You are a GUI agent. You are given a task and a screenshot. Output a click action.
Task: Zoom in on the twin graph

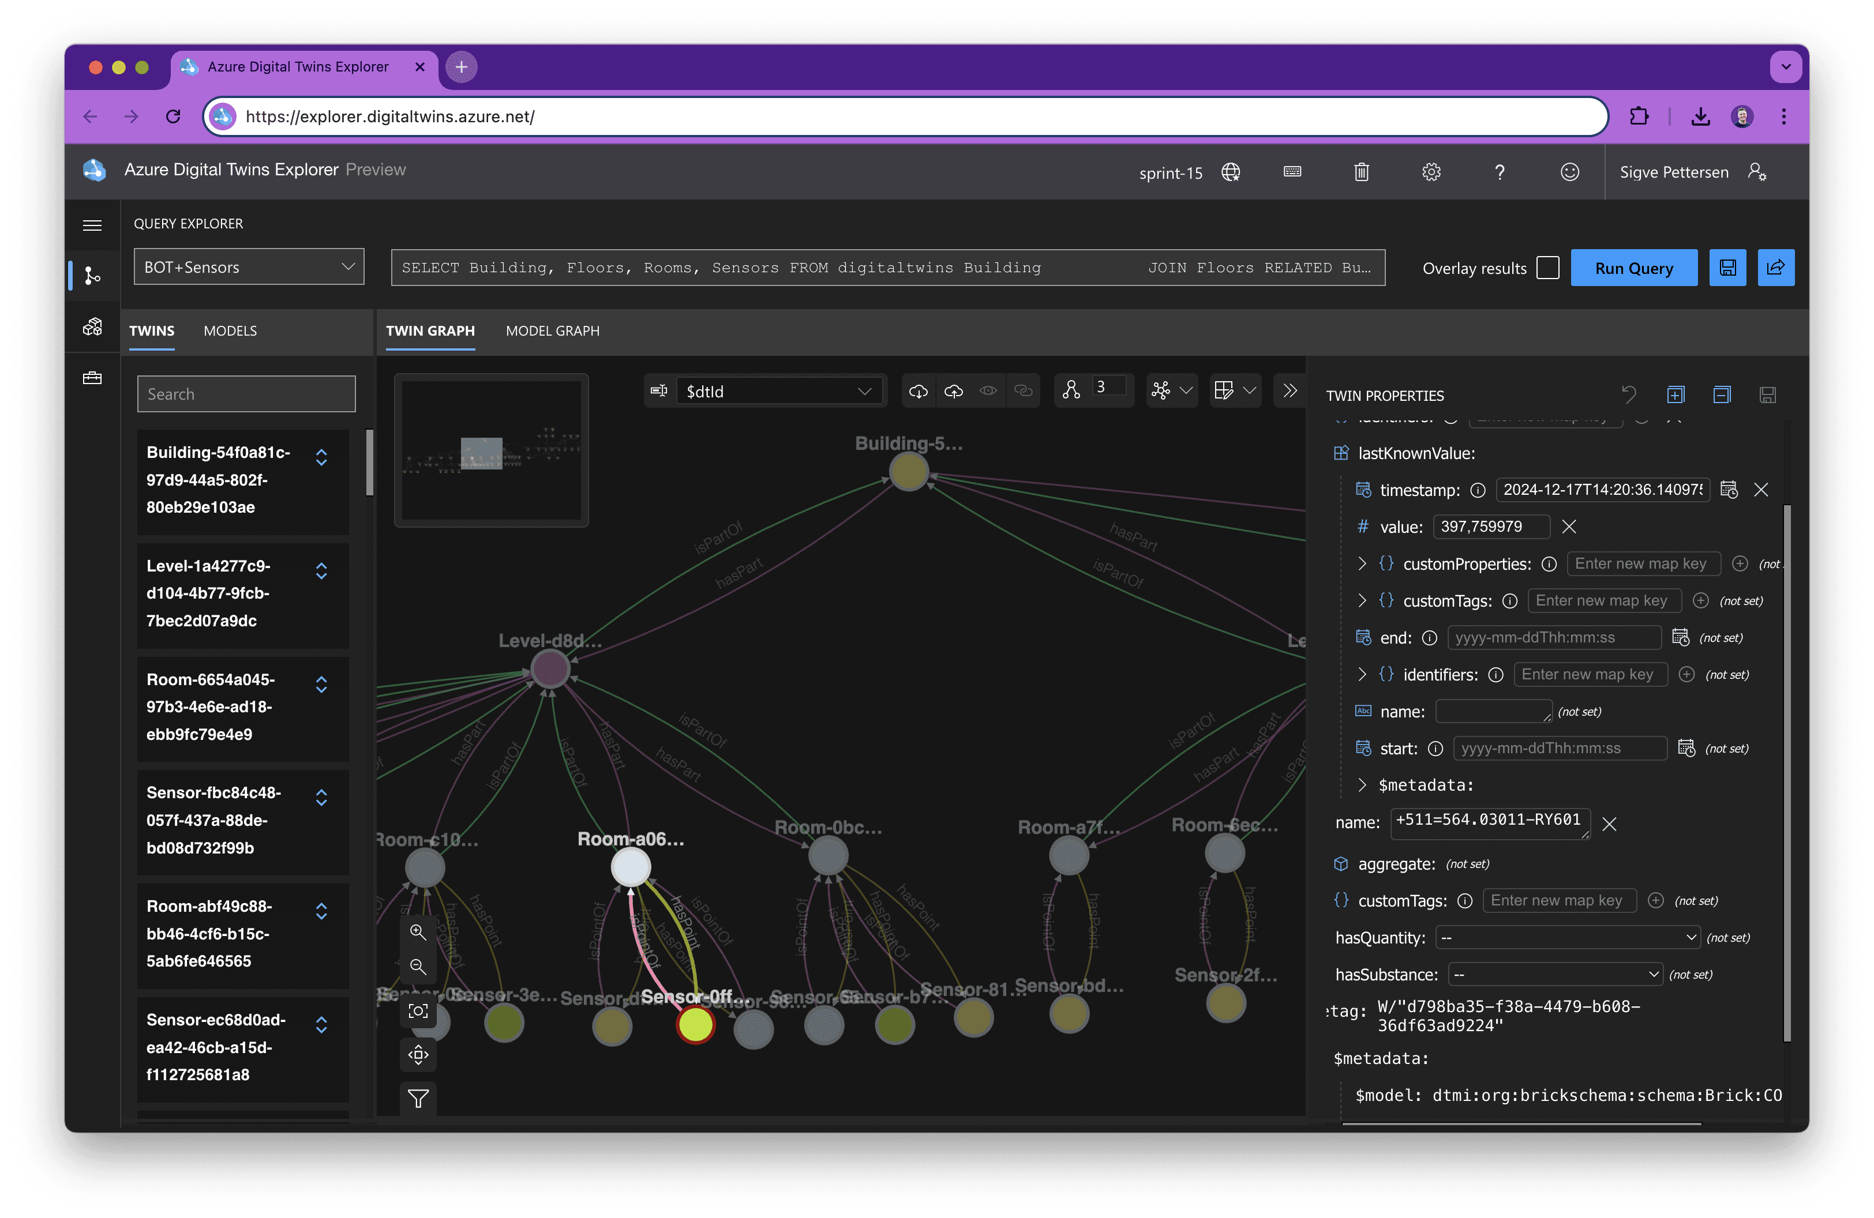418,933
